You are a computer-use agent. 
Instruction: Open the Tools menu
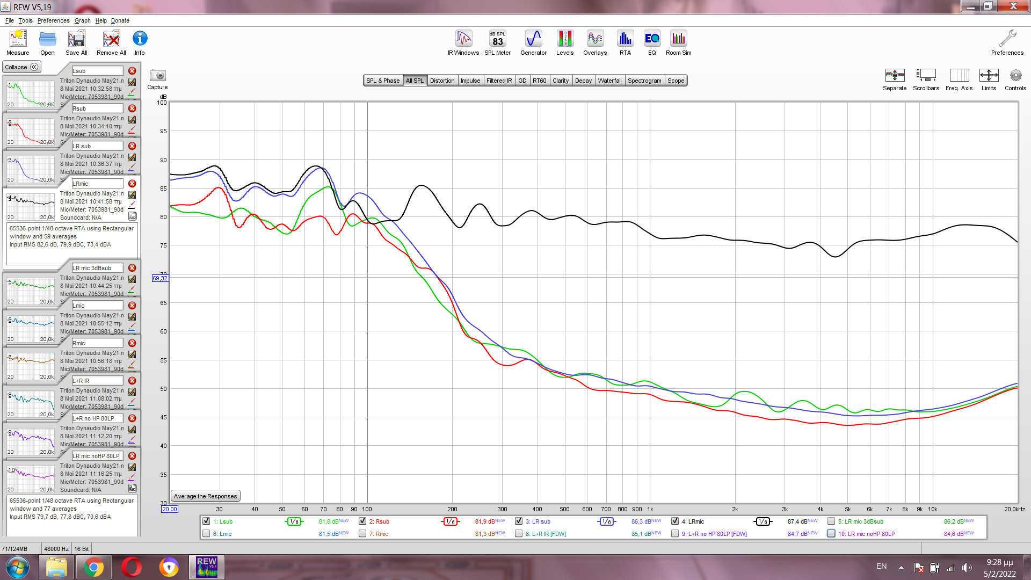[x=25, y=20]
